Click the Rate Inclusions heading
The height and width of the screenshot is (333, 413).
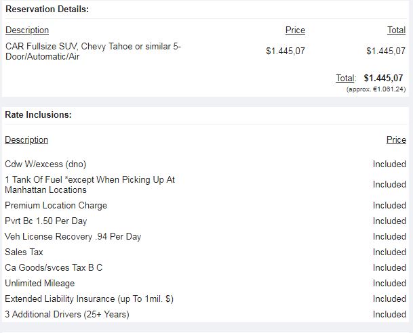pos(38,115)
